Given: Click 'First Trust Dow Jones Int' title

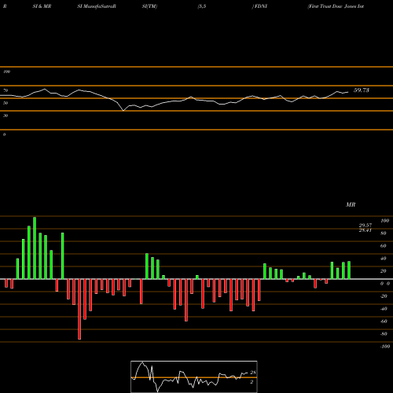Looking at the screenshot, I should point(336,6).
